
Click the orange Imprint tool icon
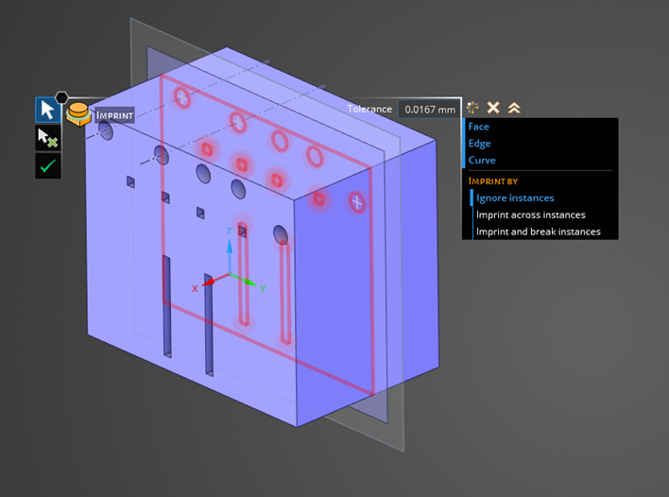point(78,115)
